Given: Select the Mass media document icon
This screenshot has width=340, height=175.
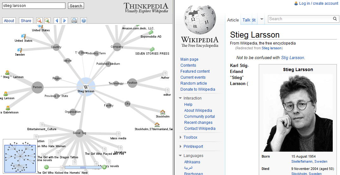Looking at the screenshot, I should (118, 134).
